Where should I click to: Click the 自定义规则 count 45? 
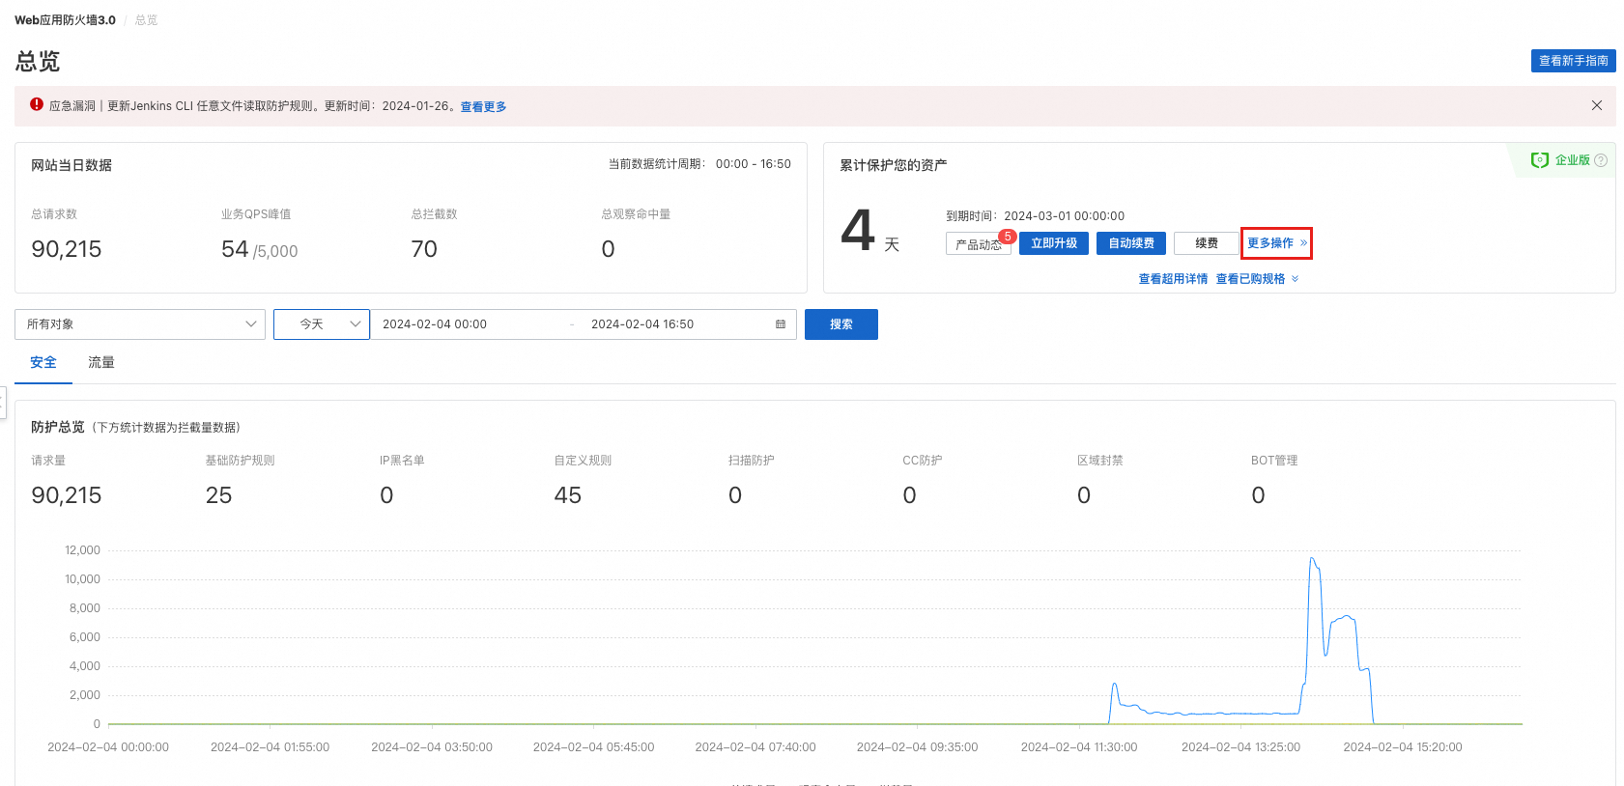567,495
